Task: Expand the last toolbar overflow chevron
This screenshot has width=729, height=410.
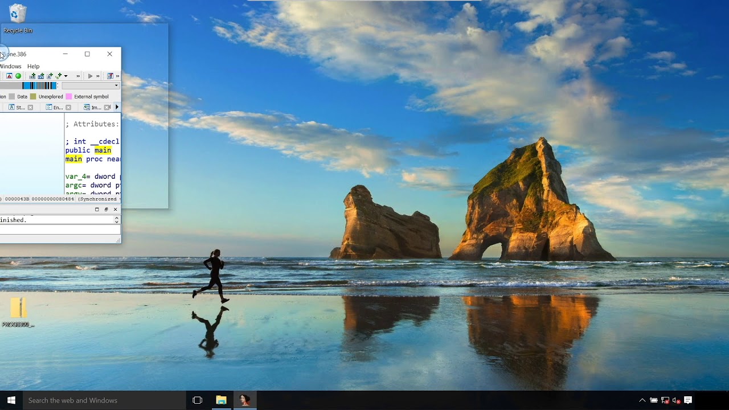Action: coord(117,76)
